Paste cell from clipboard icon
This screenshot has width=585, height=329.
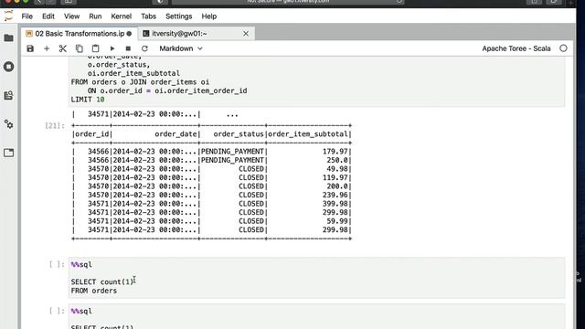pyautogui.click(x=95, y=48)
